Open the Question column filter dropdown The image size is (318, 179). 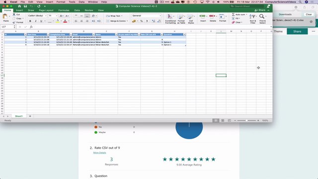pyautogui.click(x=184, y=34)
